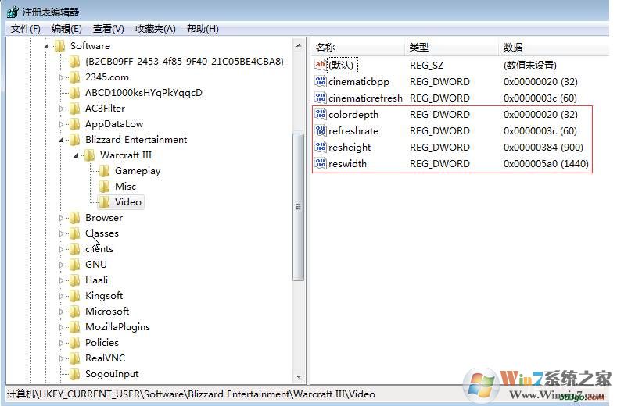617x406 pixels.
Task: Click the 0x000005a0 (1440) data cell
Action: 546,163
